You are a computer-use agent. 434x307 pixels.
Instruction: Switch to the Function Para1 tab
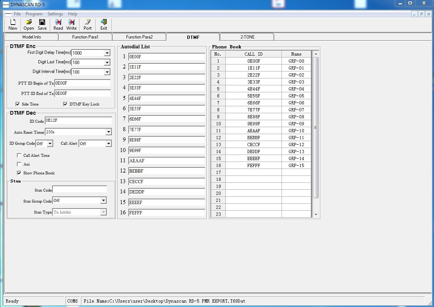click(x=85, y=37)
